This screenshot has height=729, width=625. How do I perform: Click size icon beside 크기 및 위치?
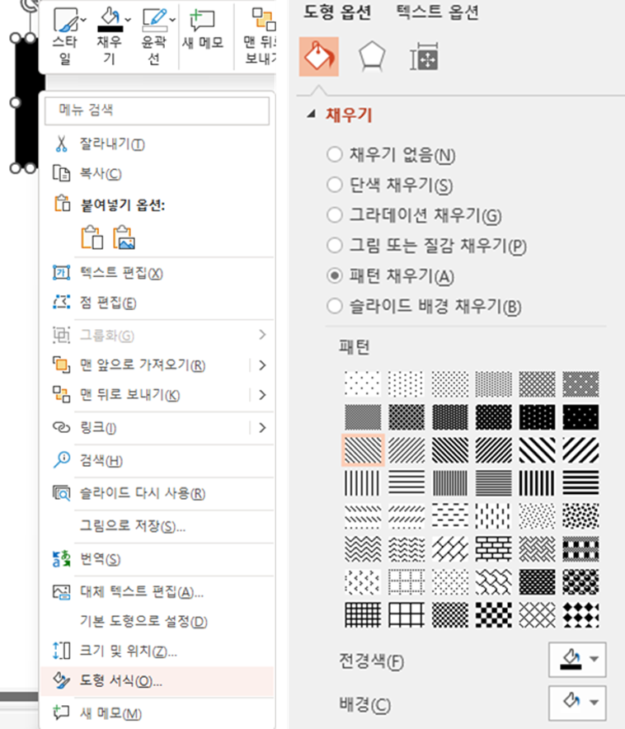(61, 651)
